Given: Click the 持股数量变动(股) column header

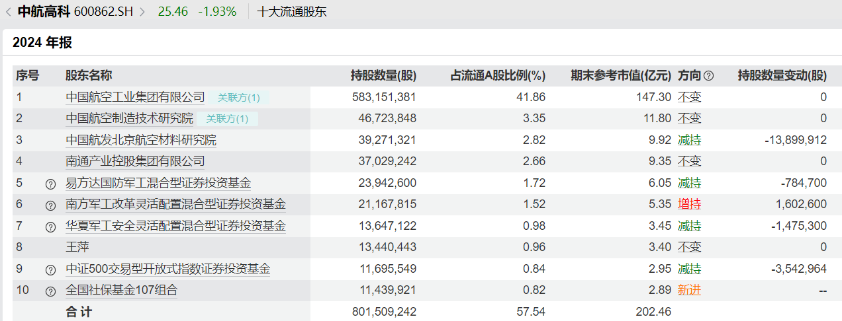Looking at the screenshot, I should [782, 75].
